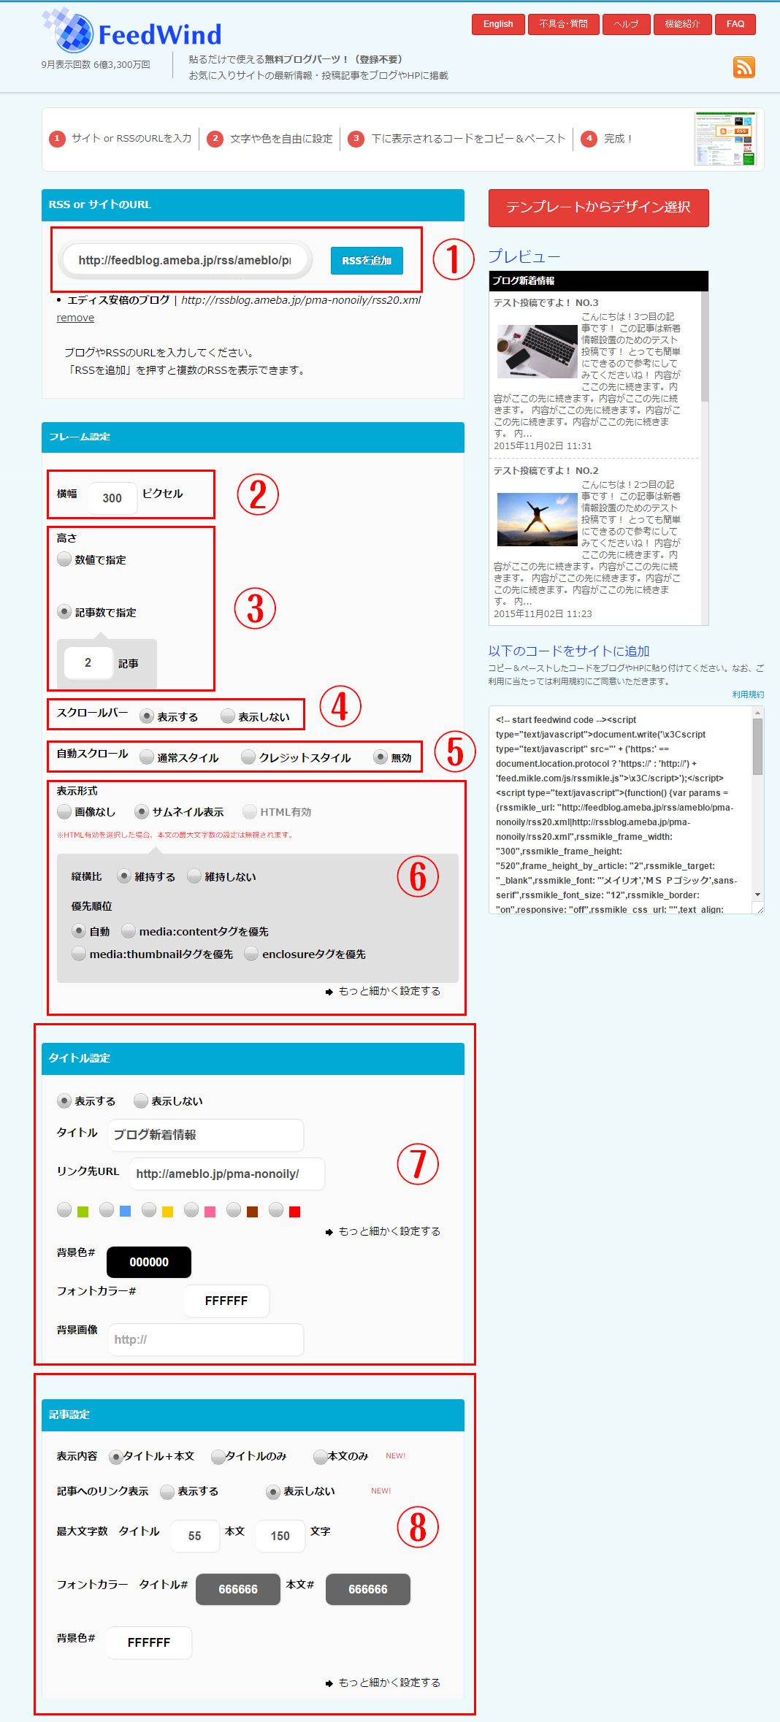The height and width of the screenshot is (1722, 780).
Task: Click the タイトル text field
Action: point(206,1135)
